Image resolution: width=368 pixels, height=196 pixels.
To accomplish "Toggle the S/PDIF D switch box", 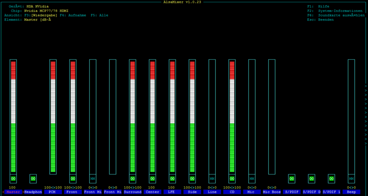I will point(311,179).
